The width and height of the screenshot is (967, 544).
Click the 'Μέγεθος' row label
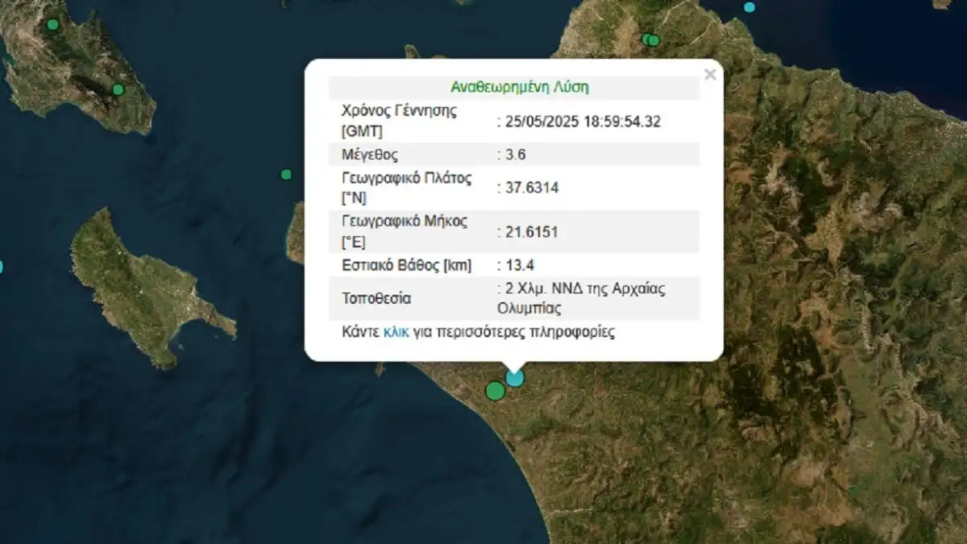tap(370, 154)
